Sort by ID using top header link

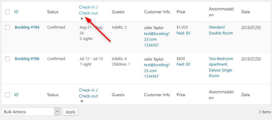[16, 12]
